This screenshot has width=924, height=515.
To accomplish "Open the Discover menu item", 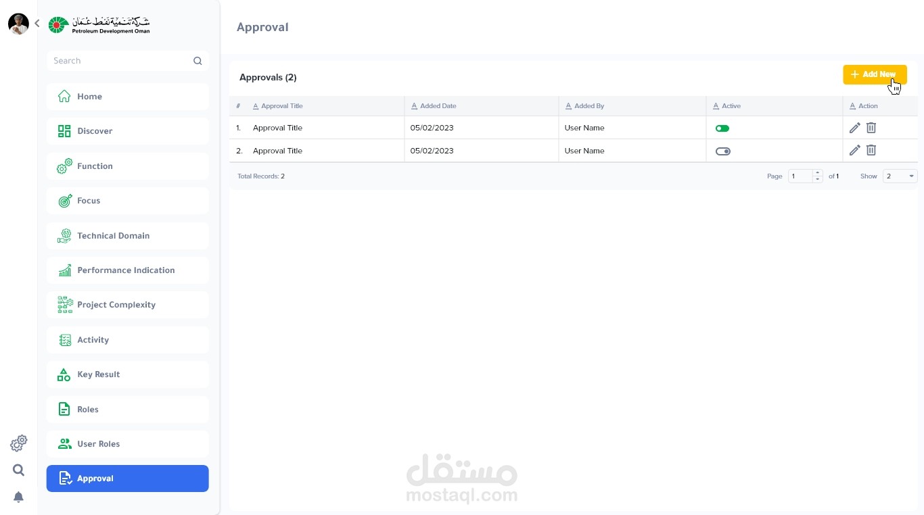I will (x=128, y=131).
